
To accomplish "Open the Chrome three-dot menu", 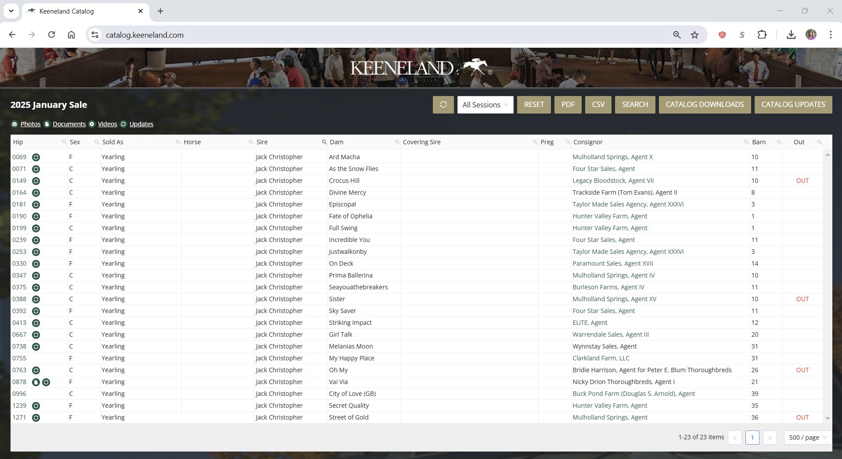I will pyautogui.click(x=830, y=35).
